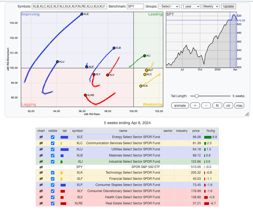Open the chart icon for XLF row

pyautogui.click(x=41, y=179)
